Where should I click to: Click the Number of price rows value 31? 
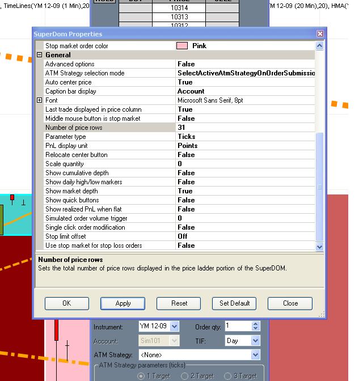pos(245,128)
